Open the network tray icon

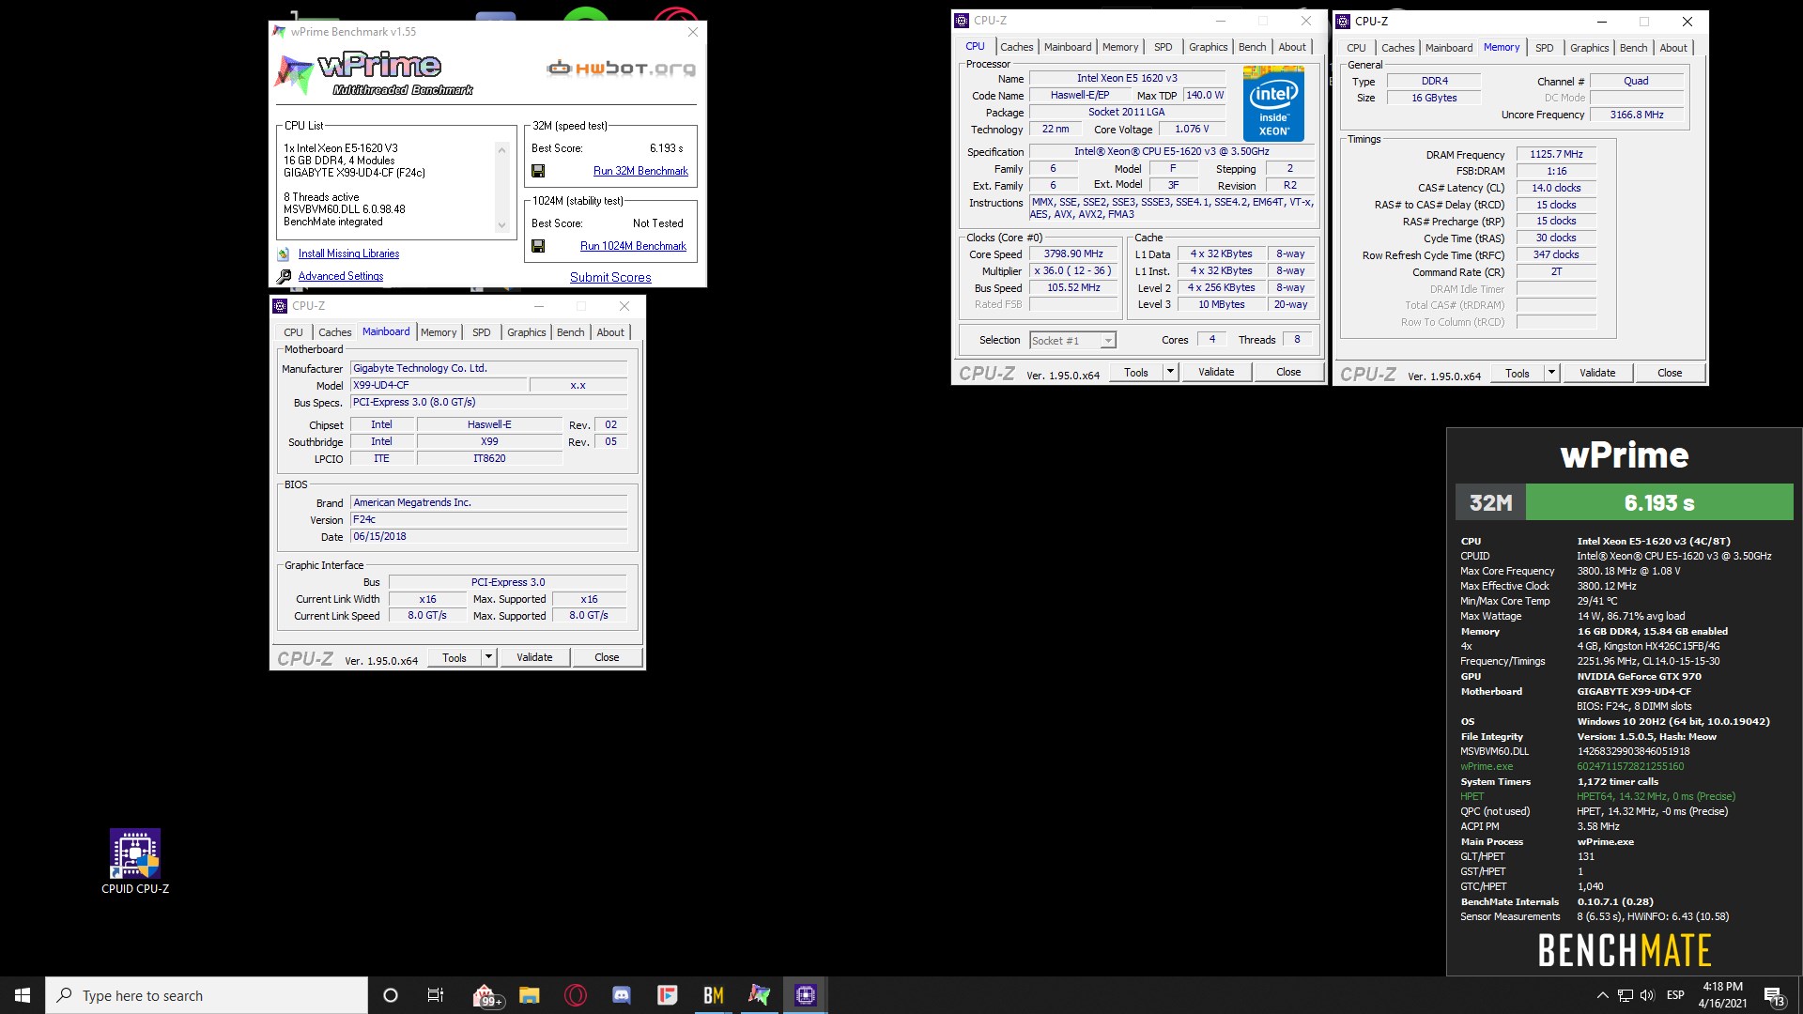coord(1626,995)
